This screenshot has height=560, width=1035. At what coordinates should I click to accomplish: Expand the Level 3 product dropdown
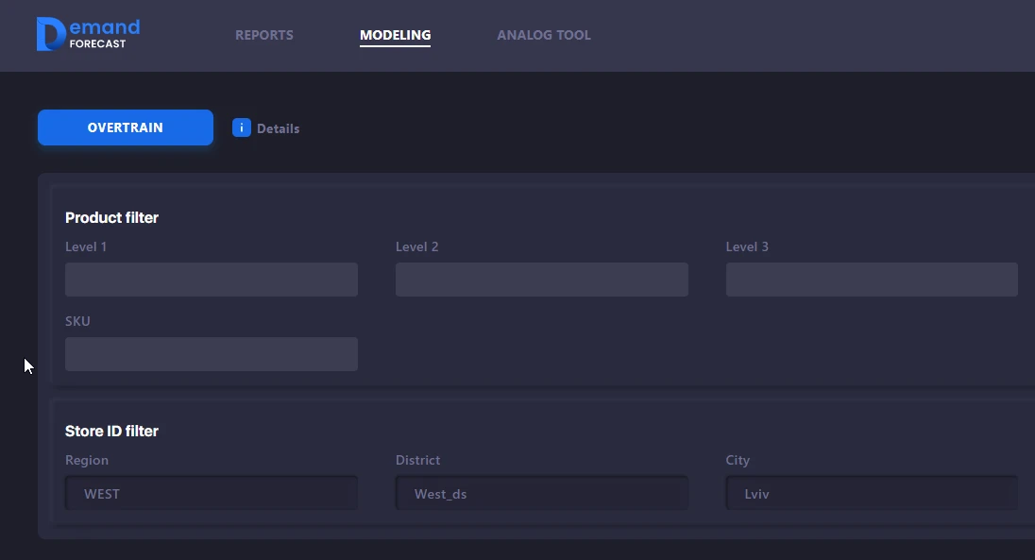click(x=872, y=280)
